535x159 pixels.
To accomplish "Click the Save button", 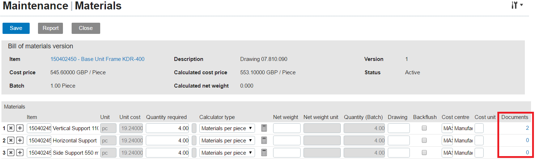I will [16, 28].
